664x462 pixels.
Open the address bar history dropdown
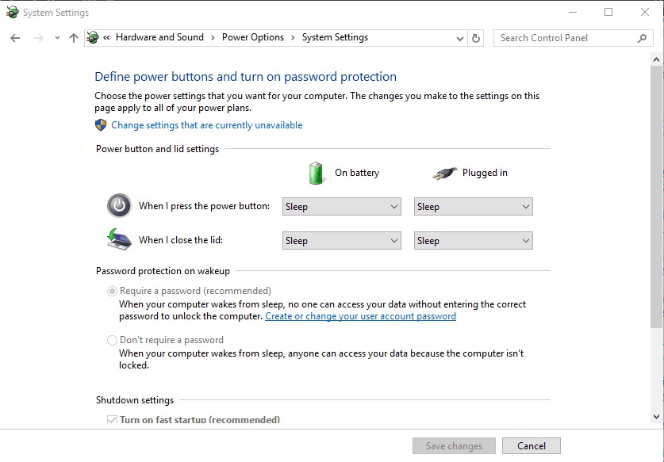[x=459, y=37]
